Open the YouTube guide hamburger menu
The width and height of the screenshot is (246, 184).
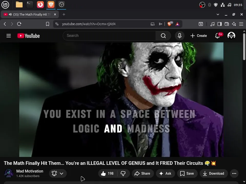point(9,36)
